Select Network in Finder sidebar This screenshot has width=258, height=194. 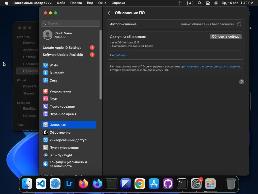[x=29, y=116]
